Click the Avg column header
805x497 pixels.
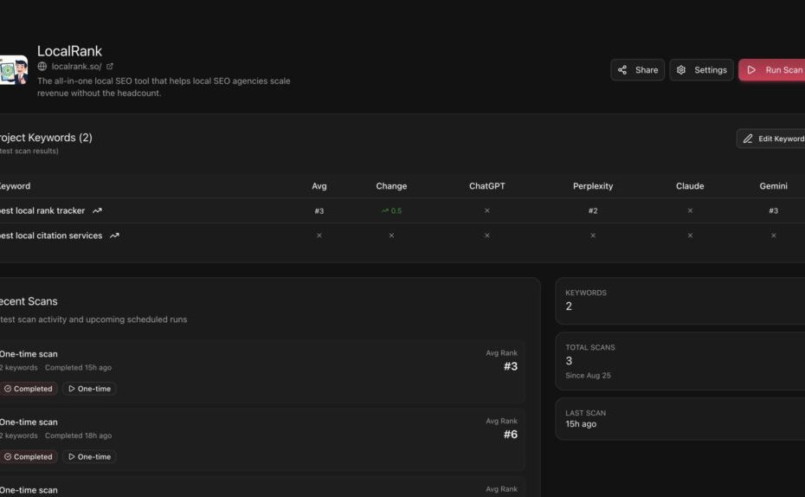click(319, 186)
